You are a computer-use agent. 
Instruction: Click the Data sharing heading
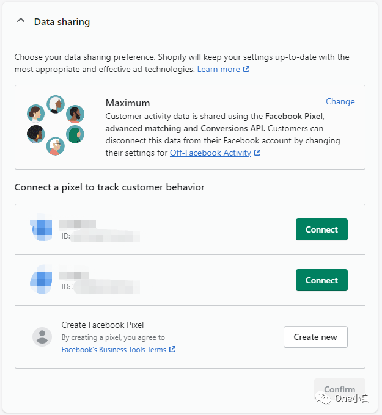tap(62, 22)
